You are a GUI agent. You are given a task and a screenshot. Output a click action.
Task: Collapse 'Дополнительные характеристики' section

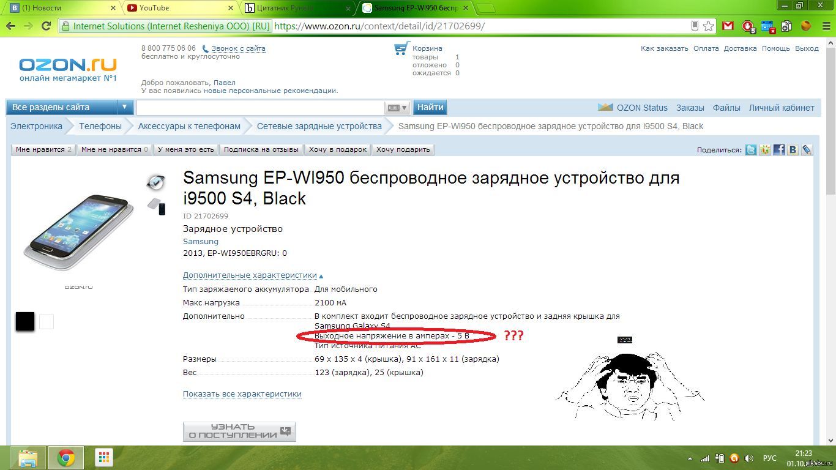tap(253, 275)
